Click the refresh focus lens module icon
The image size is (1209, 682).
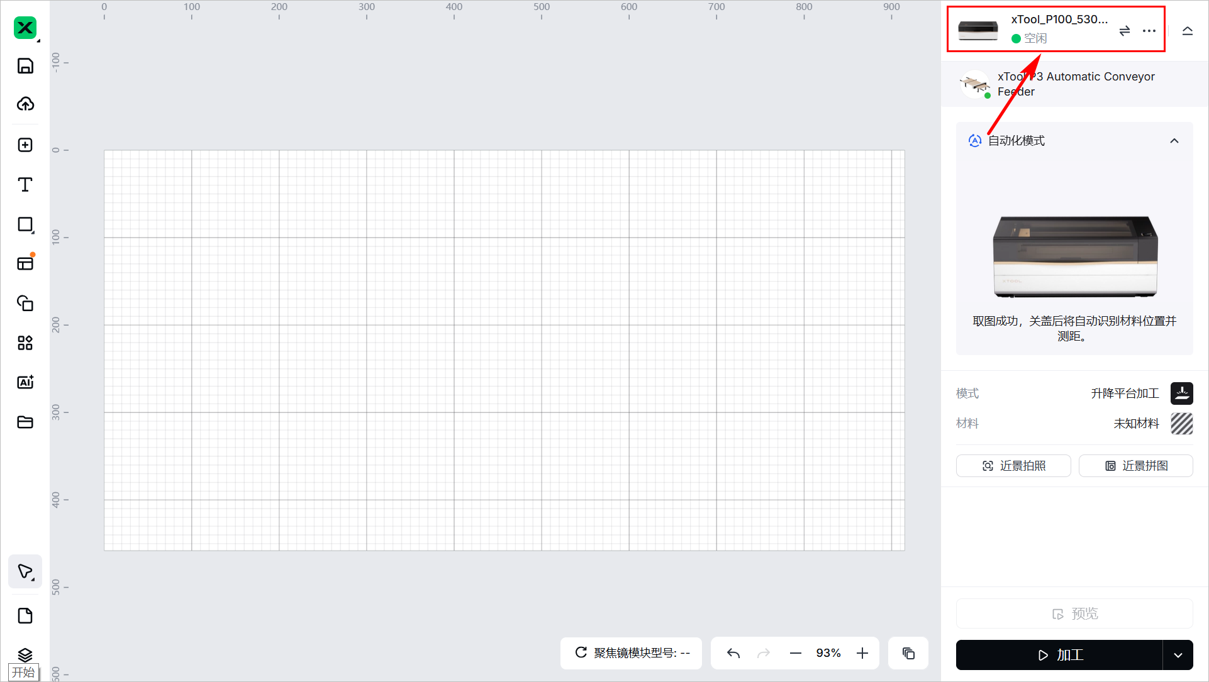click(581, 652)
